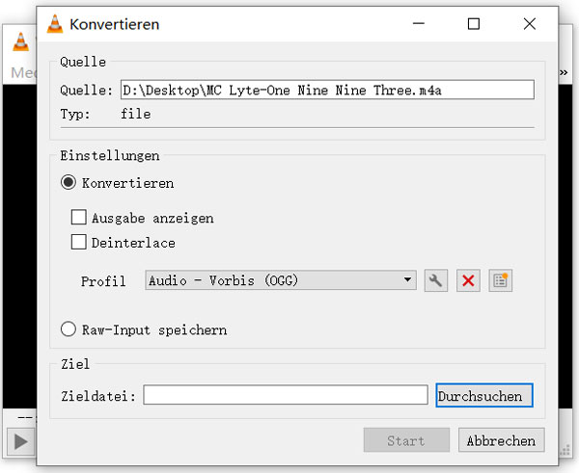This screenshot has height=473, width=579.
Task: Create a new profile via list icon
Action: click(500, 280)
